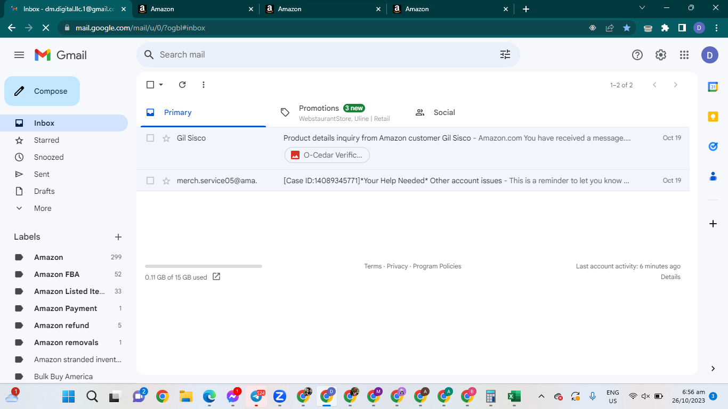Select the merch.service05 email checkbox
Screen dimensions: 728x409
pyautogui.click(x=150, y=181)
